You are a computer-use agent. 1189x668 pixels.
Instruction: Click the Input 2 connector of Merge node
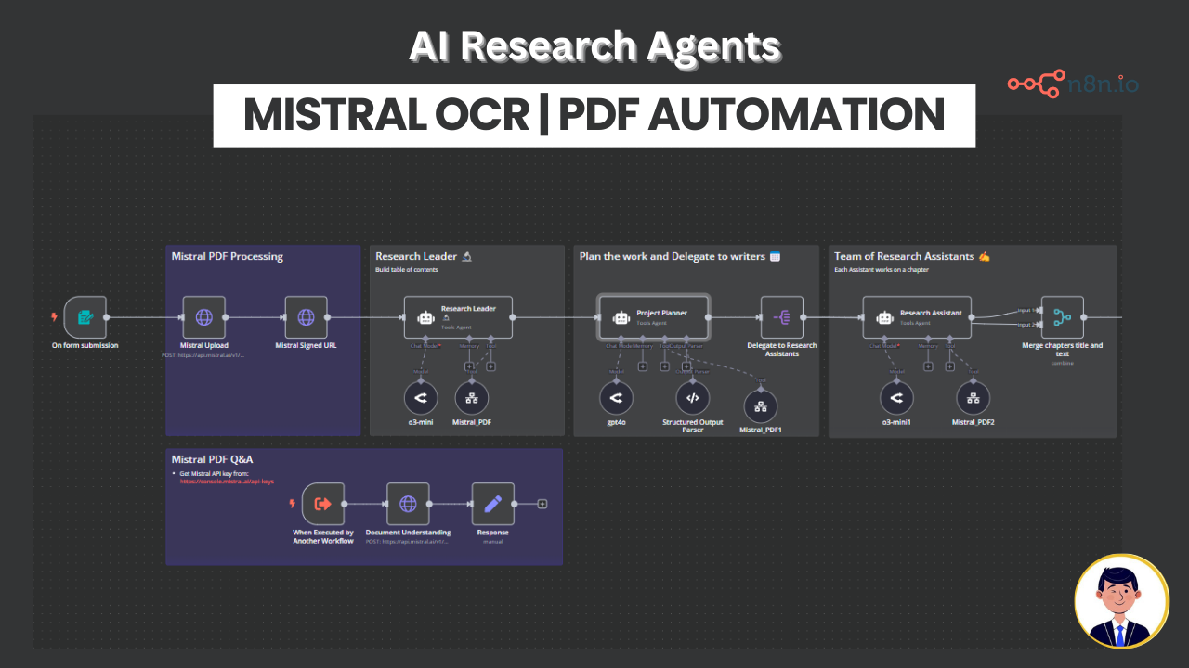[1038, 325]
